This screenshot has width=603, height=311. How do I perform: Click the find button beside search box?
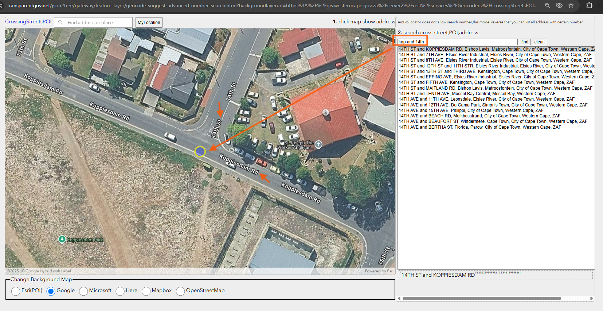(525, 42)
